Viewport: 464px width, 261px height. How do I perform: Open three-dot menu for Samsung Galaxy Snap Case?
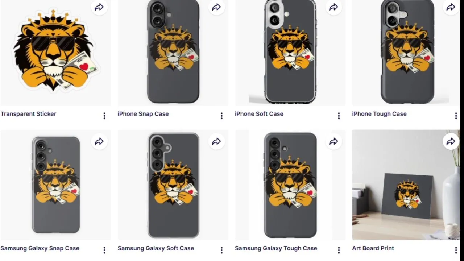coord(104,250)
